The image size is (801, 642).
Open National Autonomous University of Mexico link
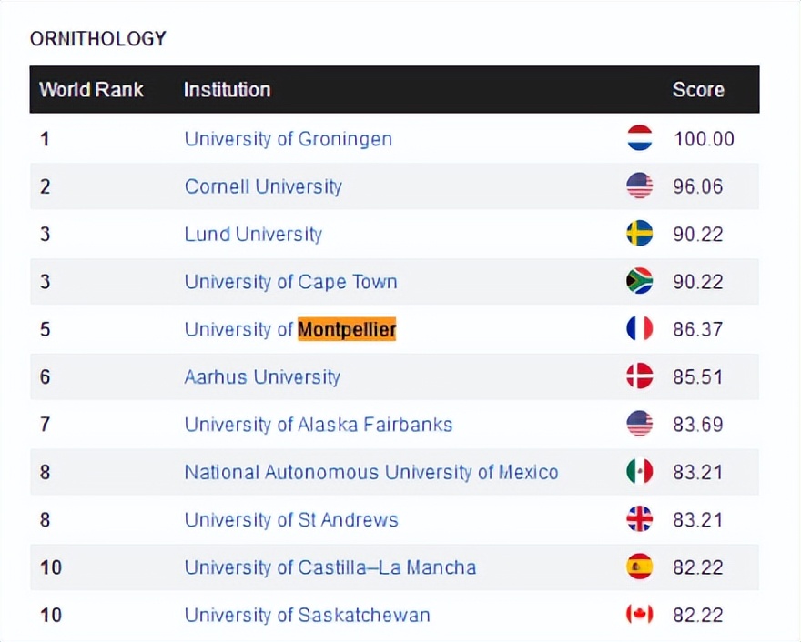coord(370,472)
